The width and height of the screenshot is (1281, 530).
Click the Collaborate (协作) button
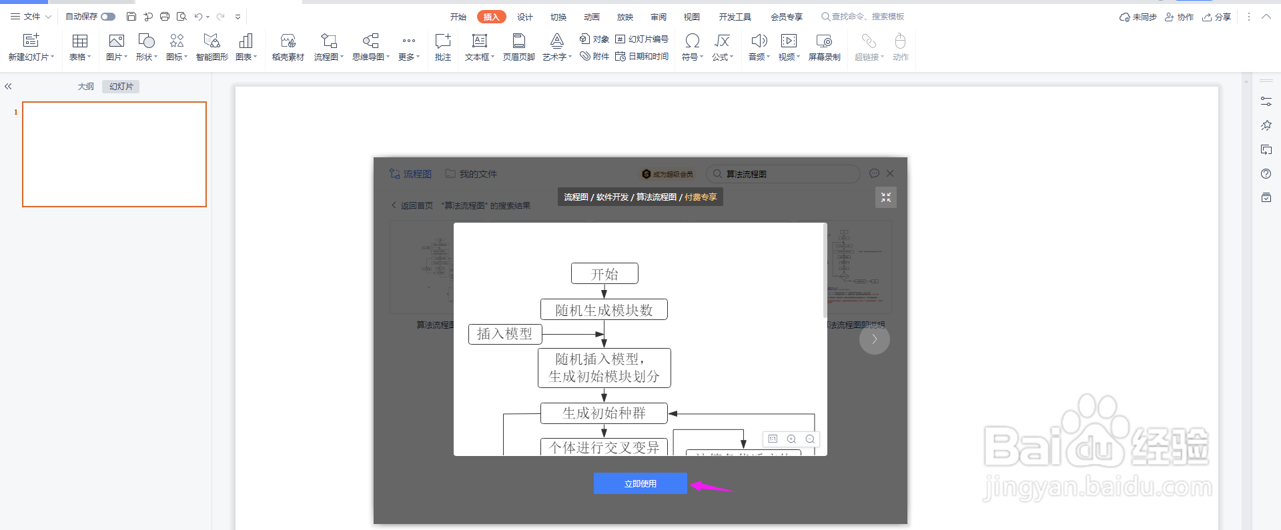(1179, 17)
